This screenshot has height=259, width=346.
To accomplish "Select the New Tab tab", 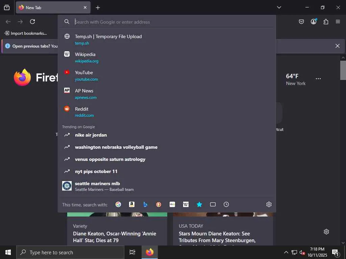I will point(53,7).
